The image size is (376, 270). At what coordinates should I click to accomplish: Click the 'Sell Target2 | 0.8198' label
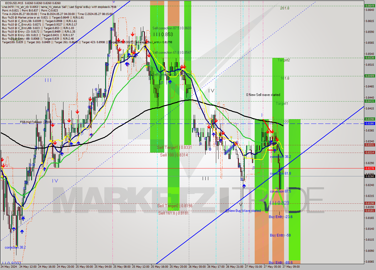click(174, 206)
